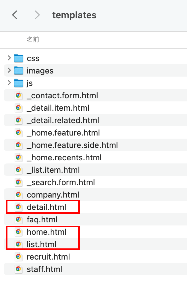Click the Chrome icon beside detail.html
187x285 pixels.
[18, 207]
